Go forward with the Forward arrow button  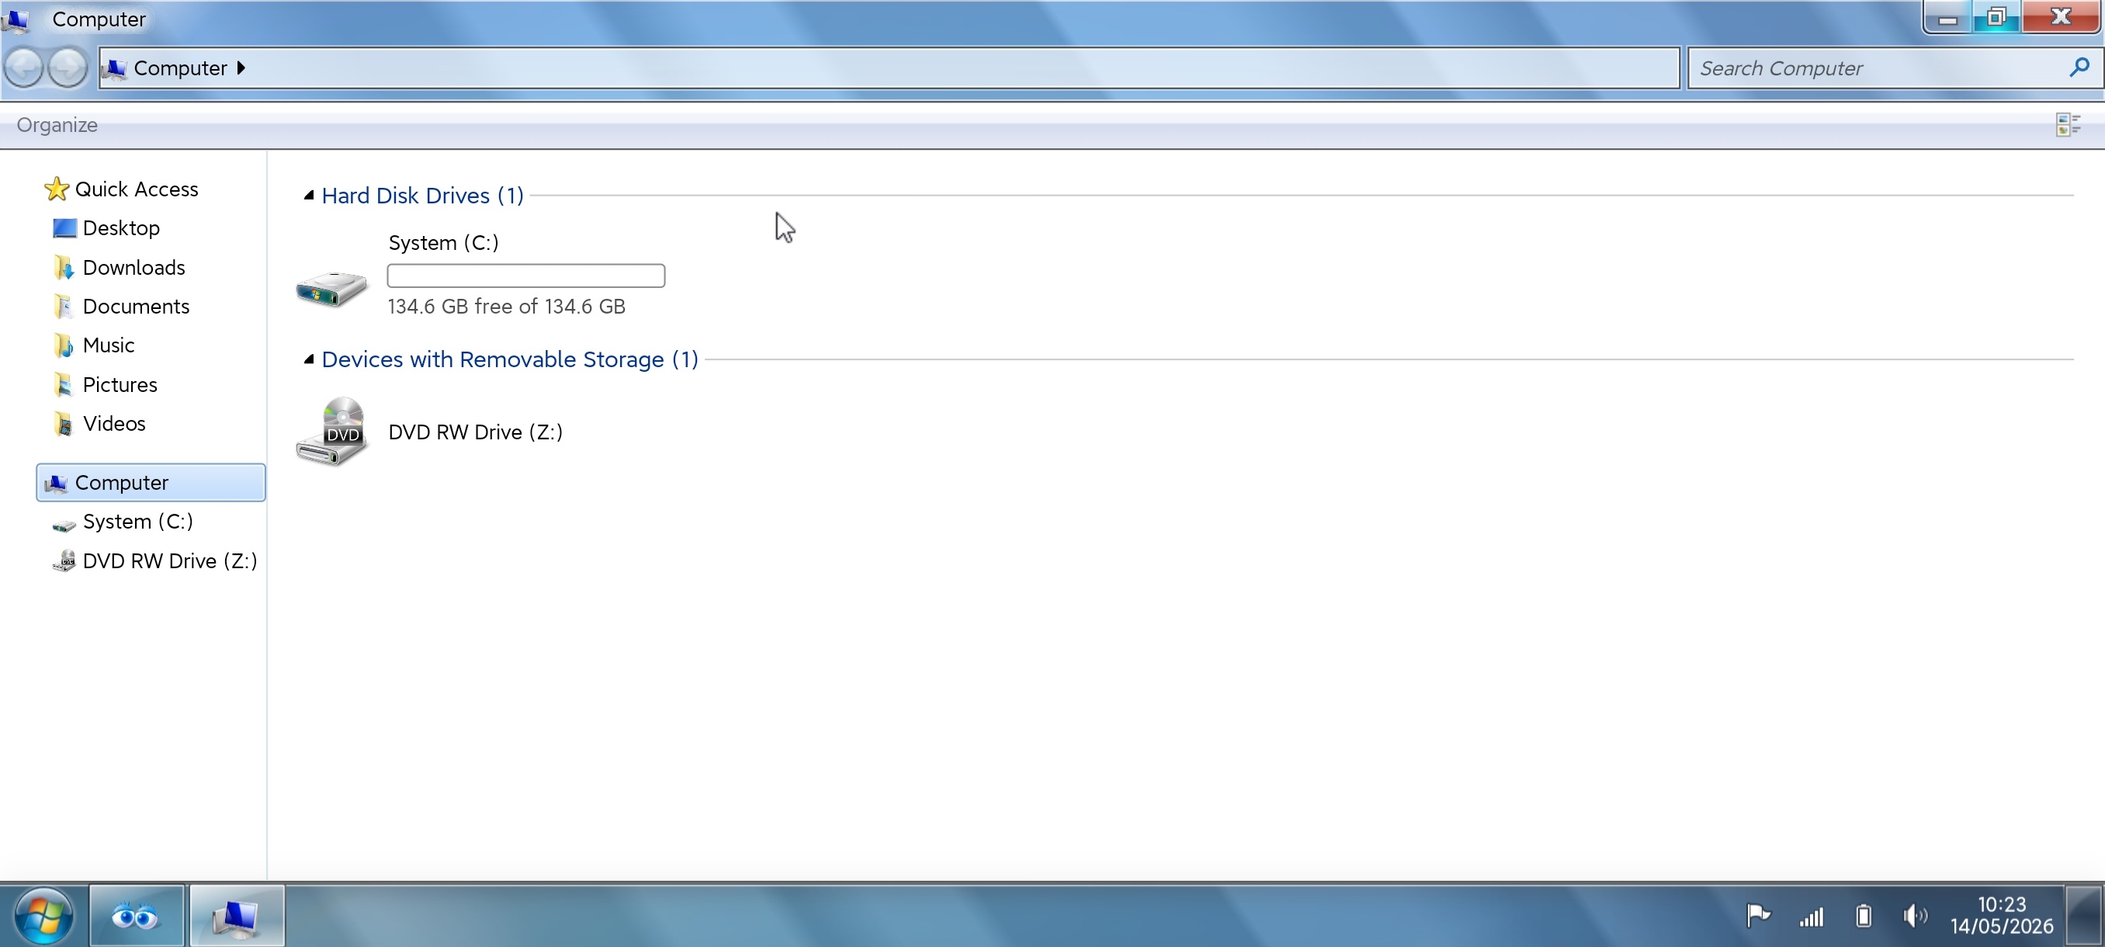click(67, 67)
